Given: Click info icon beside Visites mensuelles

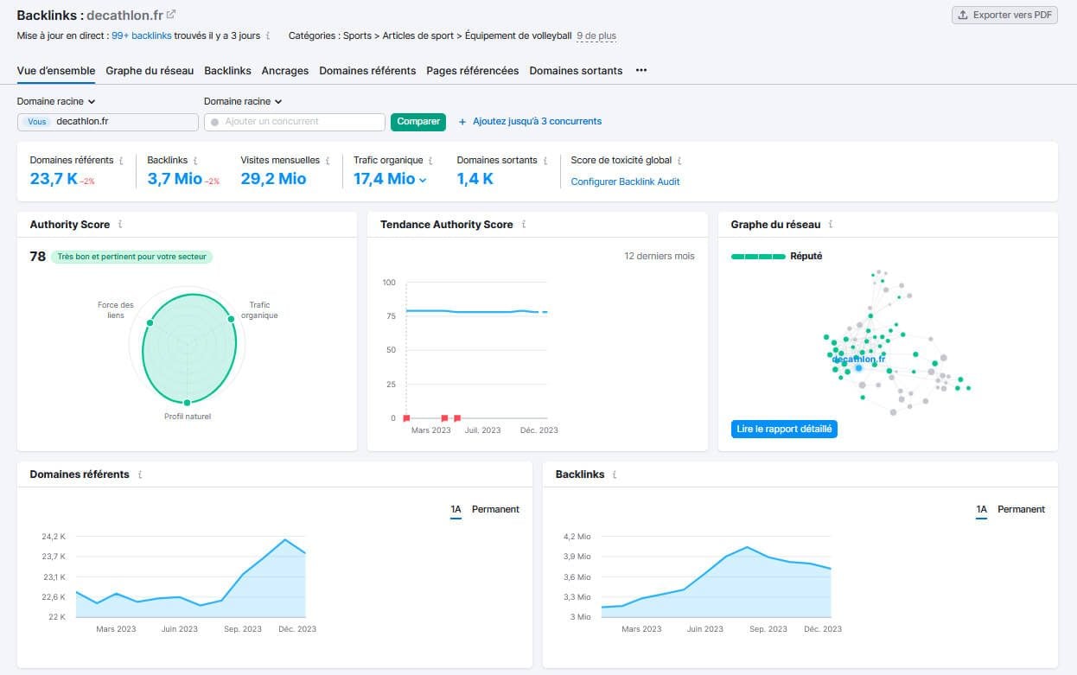Looking at the screenshot, I should [328, 161].
